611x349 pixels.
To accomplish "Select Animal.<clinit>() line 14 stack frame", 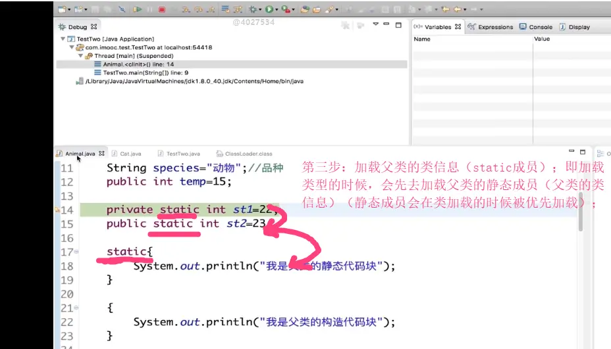I will 232,64.
